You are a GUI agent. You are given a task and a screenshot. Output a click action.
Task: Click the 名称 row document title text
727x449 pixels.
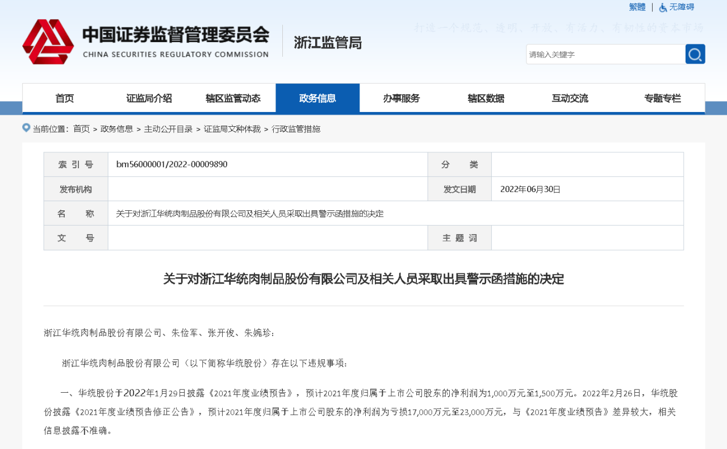pos(250,214)
